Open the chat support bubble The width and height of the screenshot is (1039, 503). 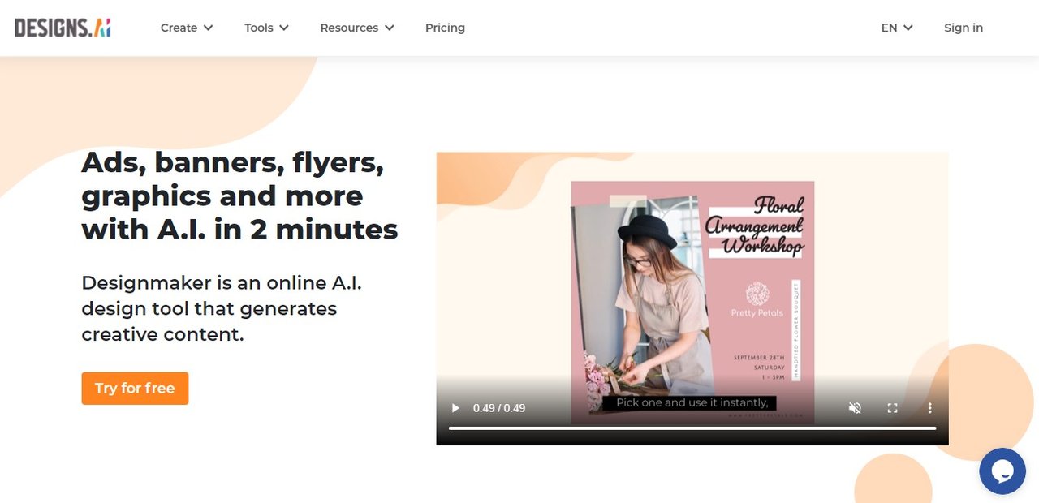tap(1002, 471)
